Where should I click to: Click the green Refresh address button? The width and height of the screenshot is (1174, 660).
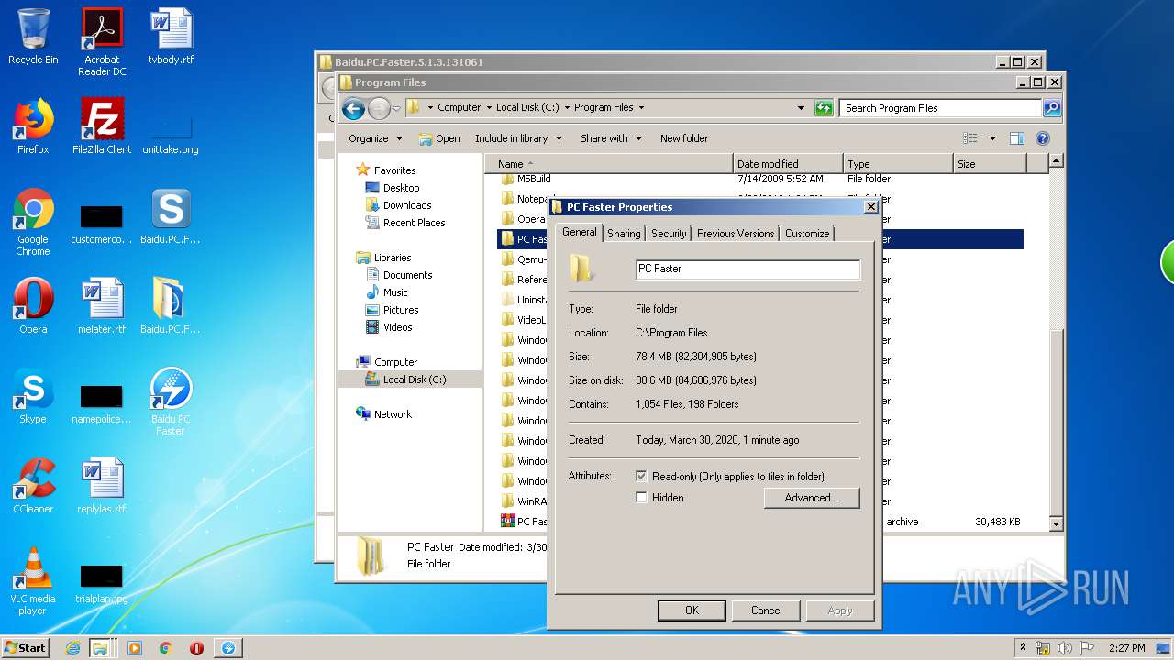pyautogui.click(x=824, y=108)
